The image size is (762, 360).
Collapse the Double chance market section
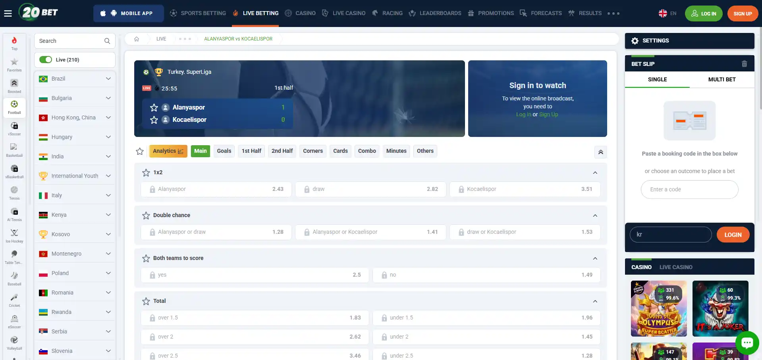coord(595,216)
